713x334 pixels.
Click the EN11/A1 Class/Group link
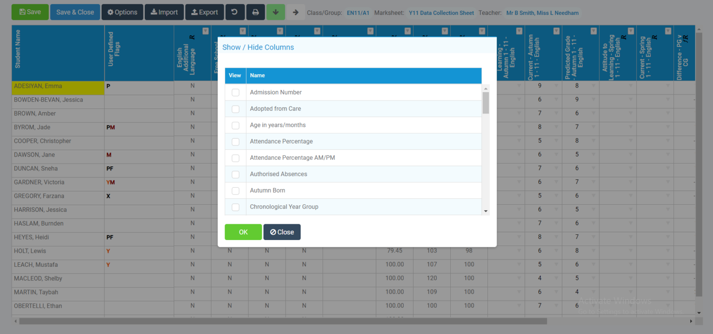358,13
